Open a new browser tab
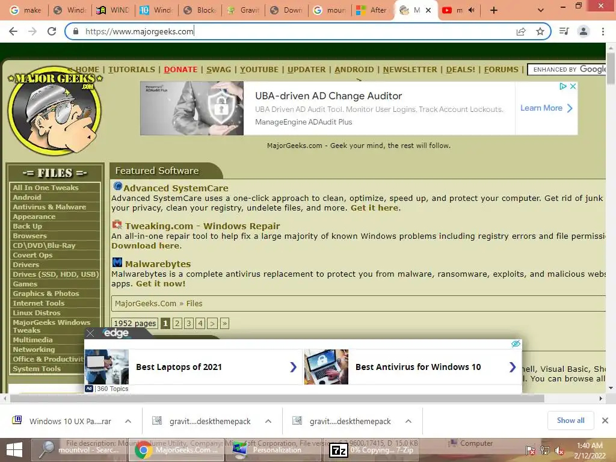This screenshot has width=616, height=462. (x=494, y=10)
